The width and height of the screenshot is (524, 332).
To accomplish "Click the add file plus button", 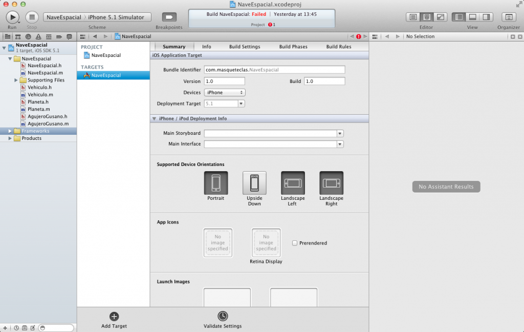I will (5, 328).
